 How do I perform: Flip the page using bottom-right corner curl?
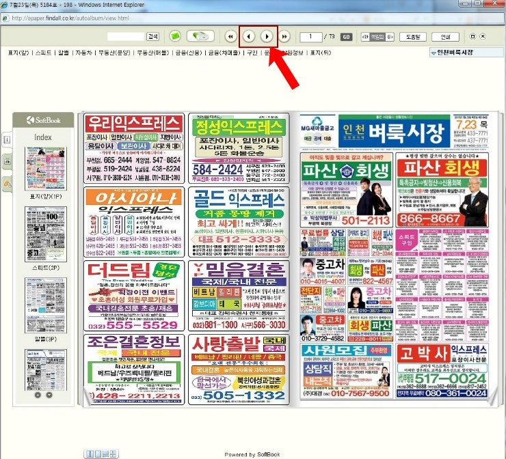tap(492, 398)
